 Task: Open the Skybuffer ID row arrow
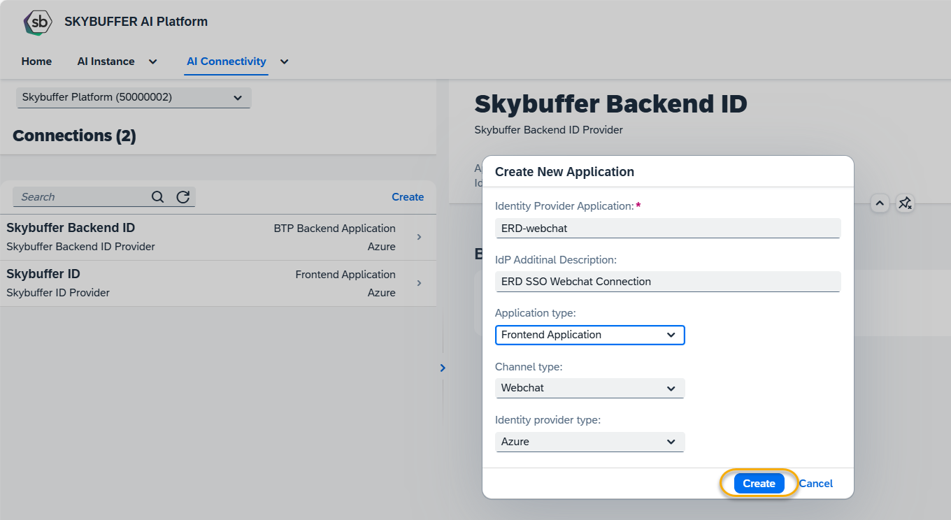(x=419, y=283)
